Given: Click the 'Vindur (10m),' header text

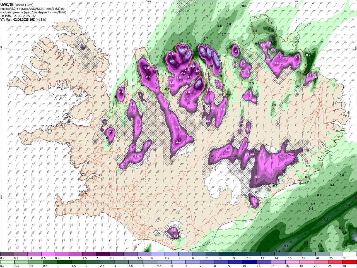Looking at the screenshot, I should point(24,4).
